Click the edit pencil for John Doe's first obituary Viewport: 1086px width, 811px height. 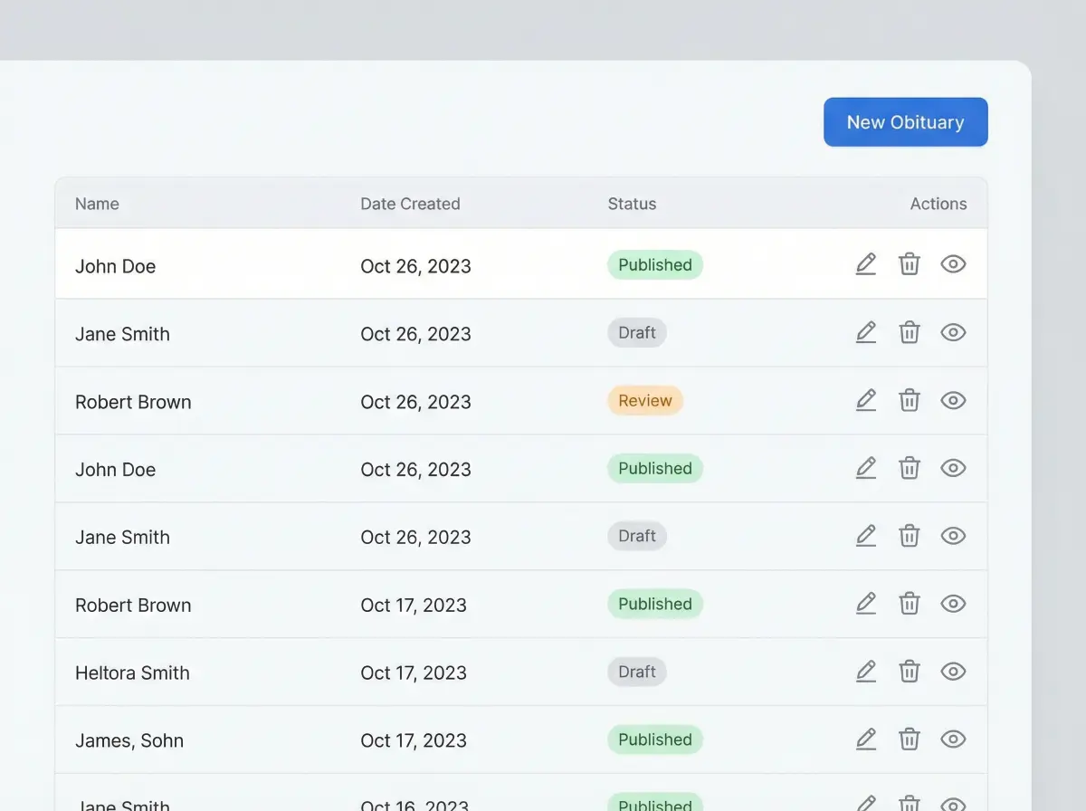tap(865, 264)
